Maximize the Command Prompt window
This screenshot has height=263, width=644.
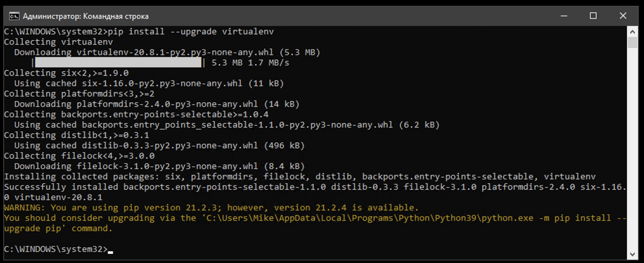click(x=593, y=16)
